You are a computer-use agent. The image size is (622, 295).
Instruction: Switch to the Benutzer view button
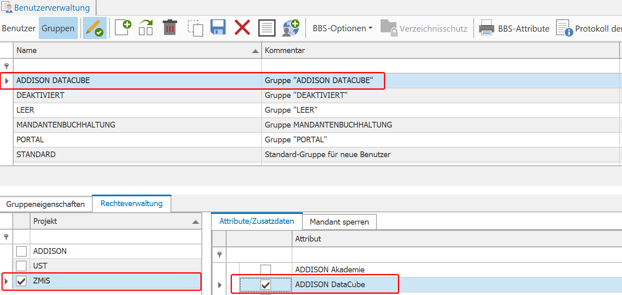pyautogui.click(x=19, y=28)
